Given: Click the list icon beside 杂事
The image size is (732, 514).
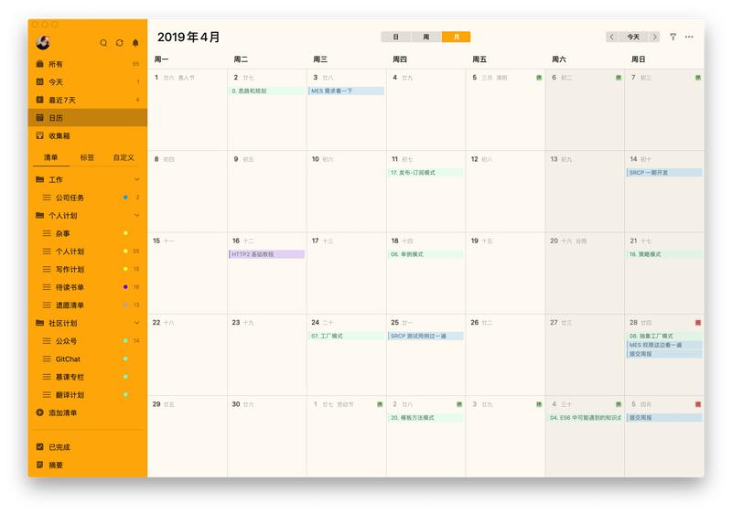Looking at the screenshot, I should coord(47,233).
